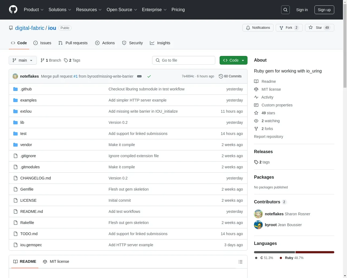Select the README tab below files
Image resolution: width=347 pixels, height=278 pixels.
(25, 261)
